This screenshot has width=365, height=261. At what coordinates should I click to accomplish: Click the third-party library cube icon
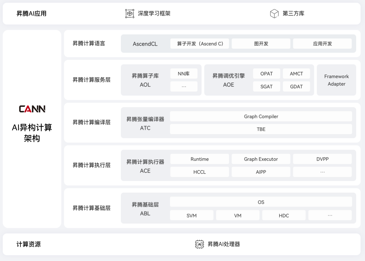pos(274,14)
